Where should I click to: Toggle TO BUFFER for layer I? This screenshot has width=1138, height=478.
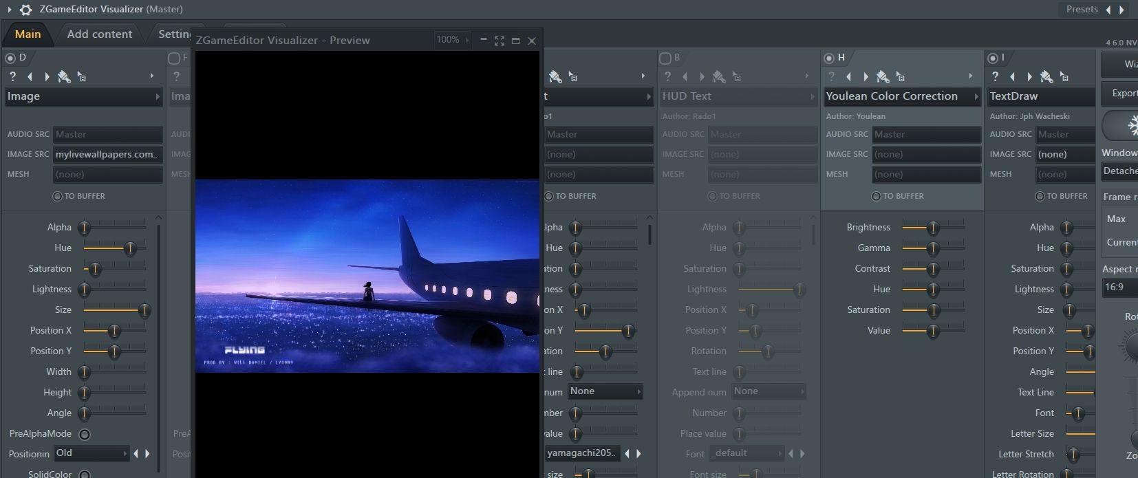1040,196
